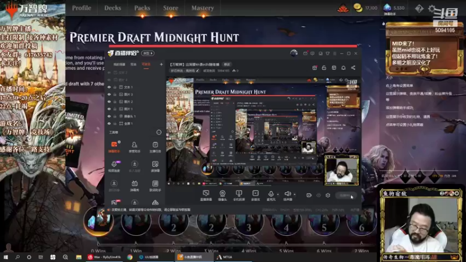Select the 文本 1 layer row
The height and width of the screenshot is (262, 466).
point(135,87)
